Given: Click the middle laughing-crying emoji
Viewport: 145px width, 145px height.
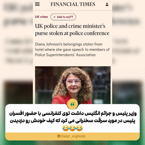Looking at the screenshot, I should pyautogui.click(x=72, y=128).
